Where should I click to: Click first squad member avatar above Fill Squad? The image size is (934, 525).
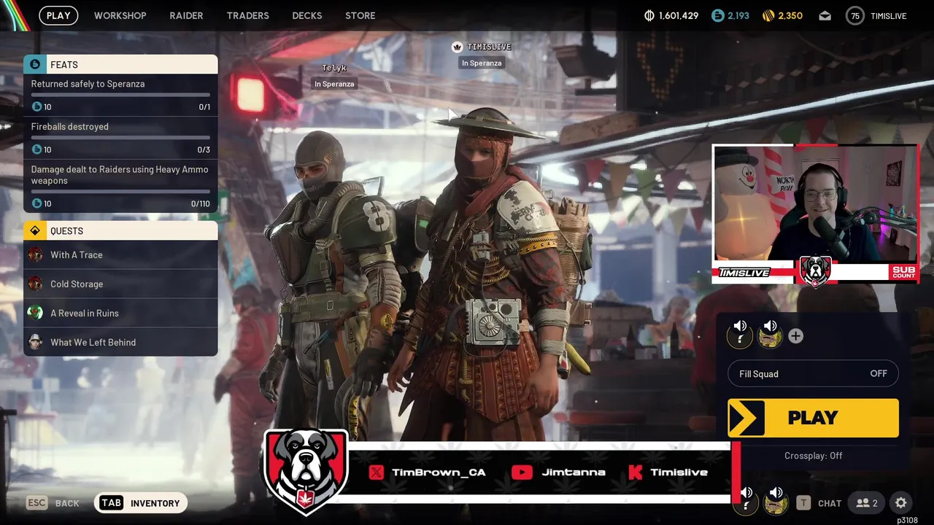(x=740, y=336)
